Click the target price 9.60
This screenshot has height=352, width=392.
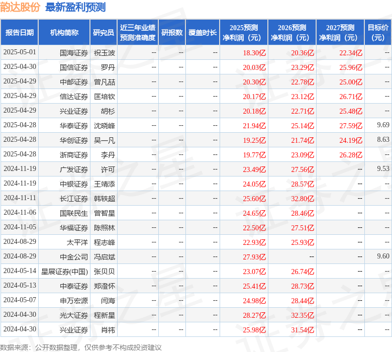[x=383, y=256]
